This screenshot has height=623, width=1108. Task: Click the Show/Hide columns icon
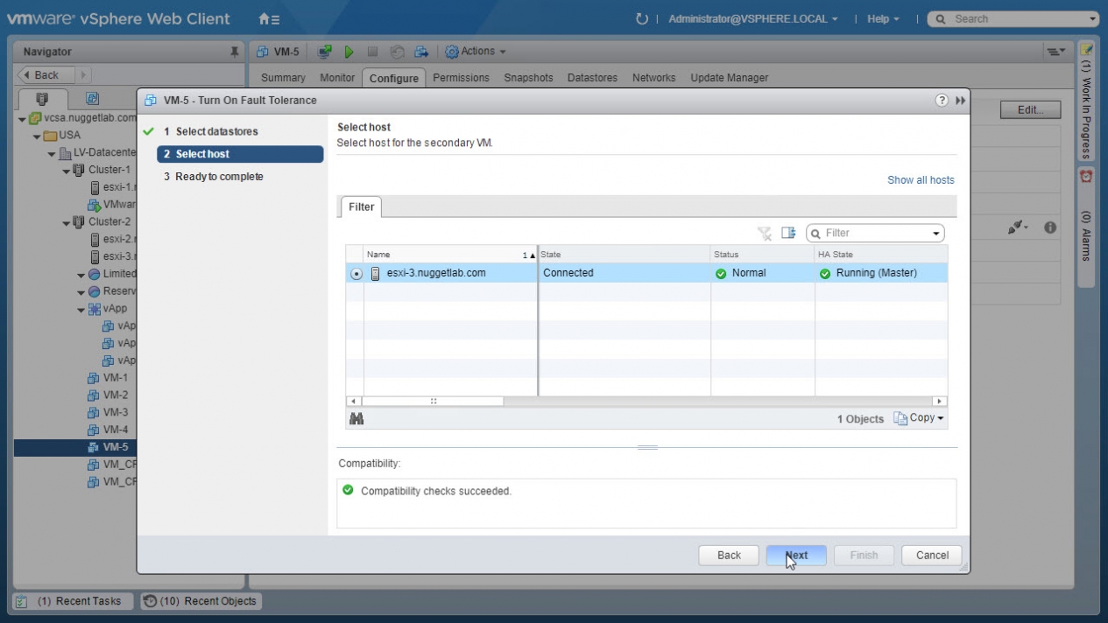pos(788,233)
